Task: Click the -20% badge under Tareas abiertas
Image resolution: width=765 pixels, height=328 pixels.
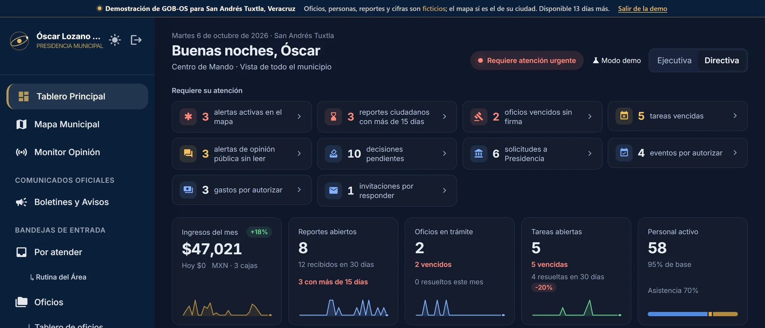Action: click(x=544, y=288)
